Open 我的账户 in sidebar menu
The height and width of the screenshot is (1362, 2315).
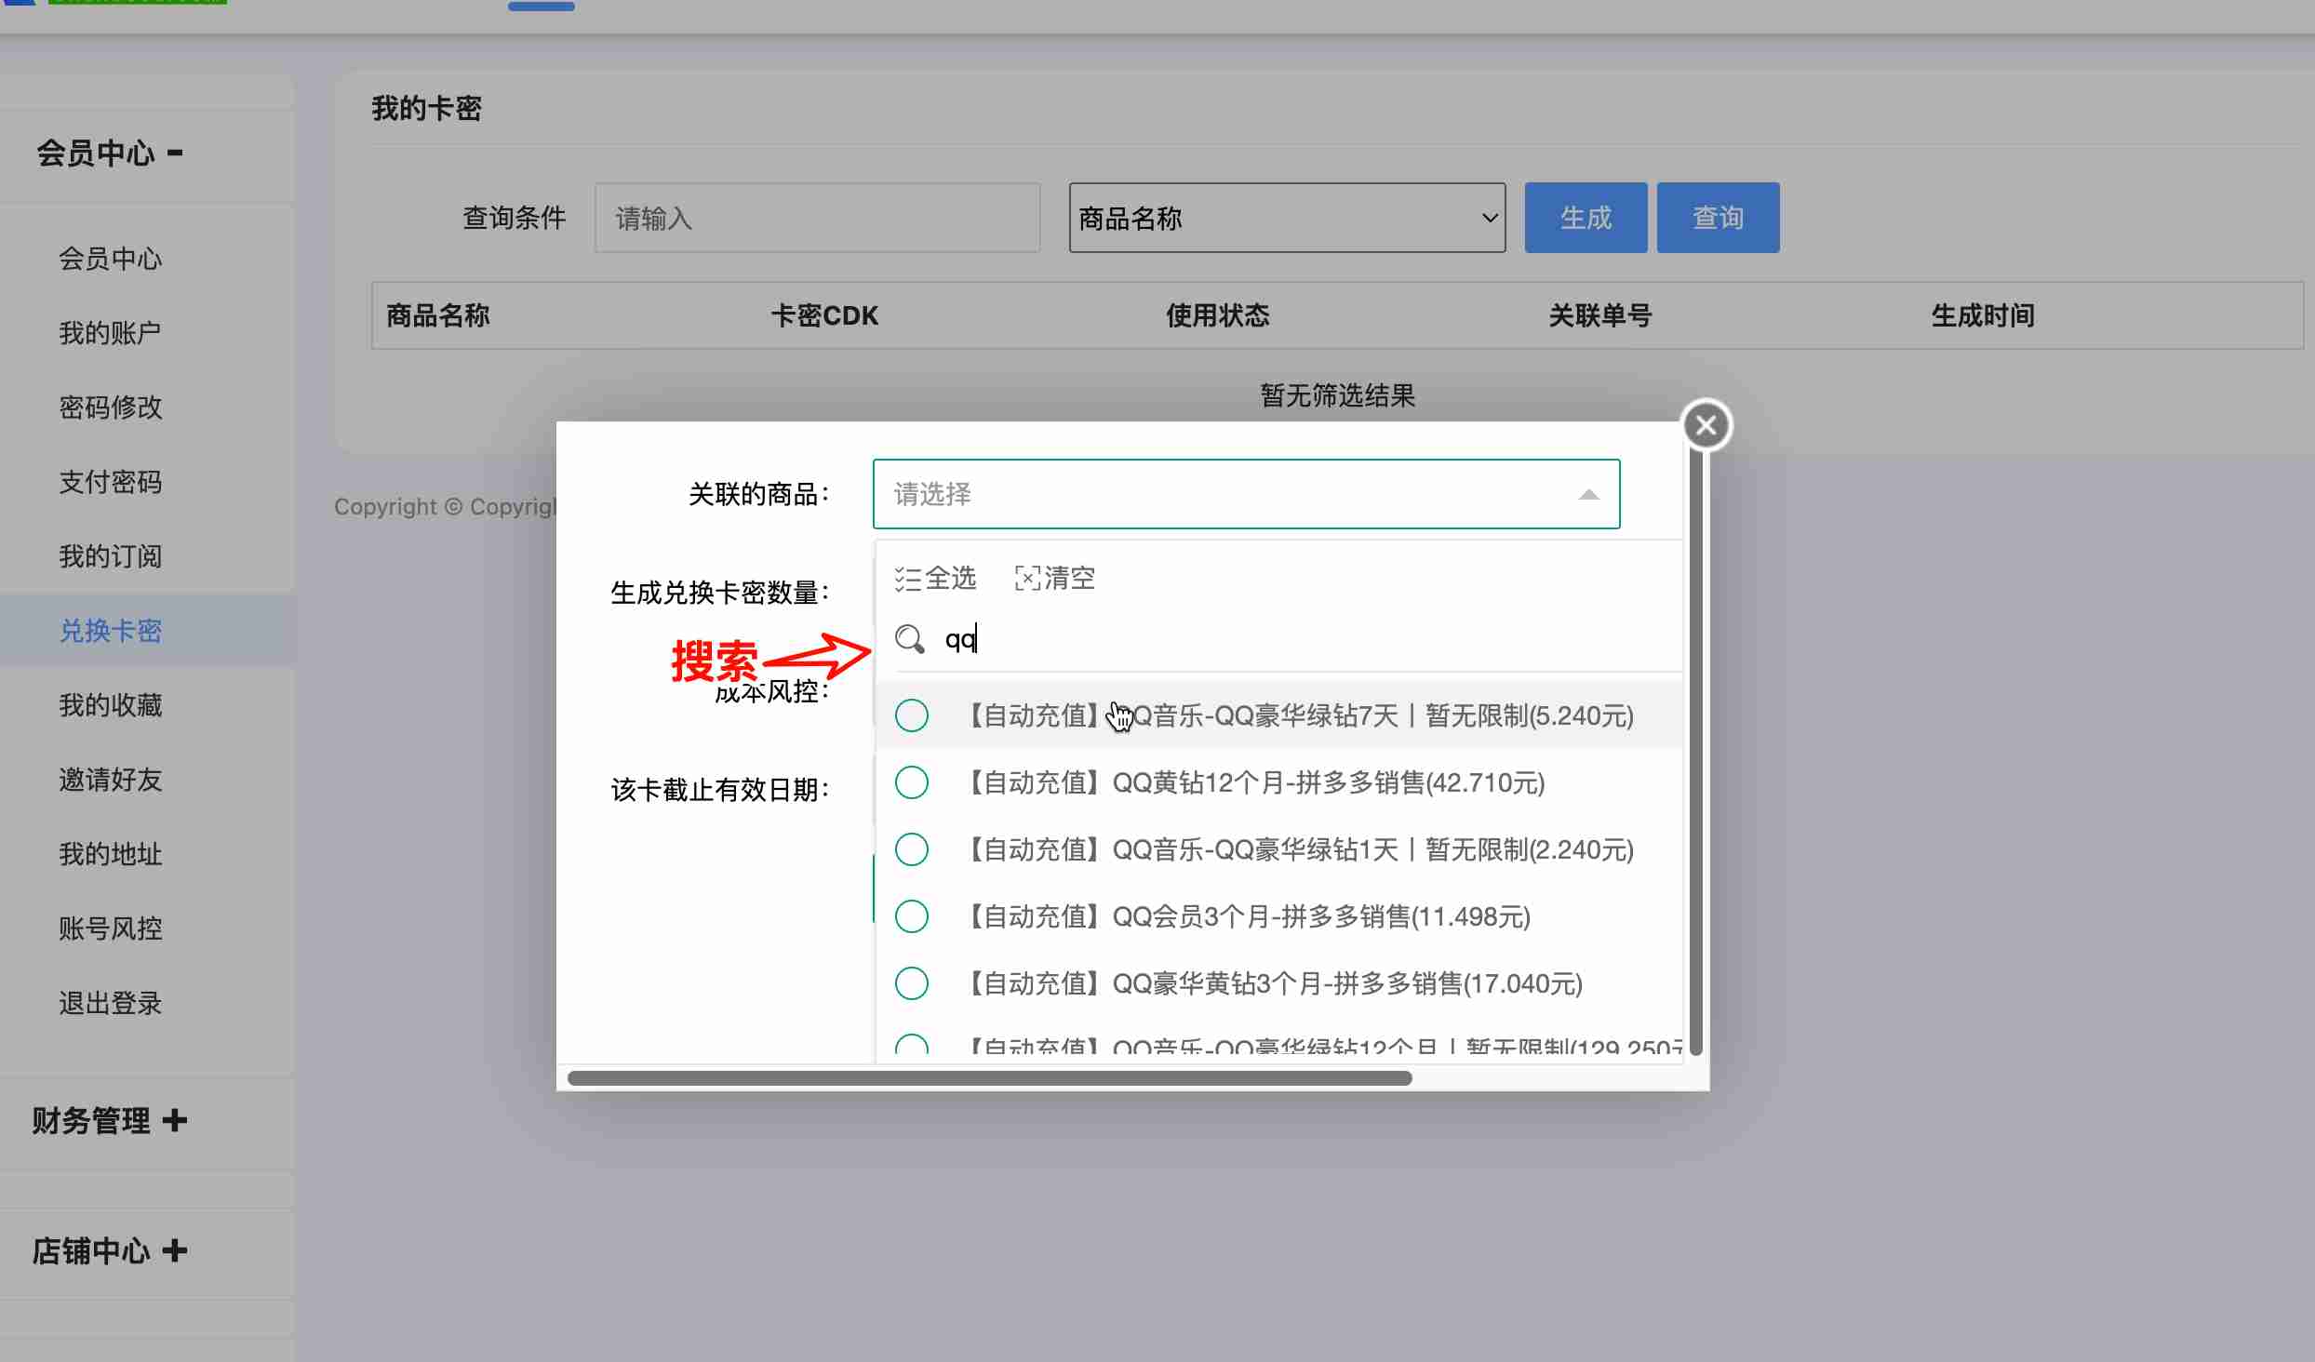pos(110,333)
